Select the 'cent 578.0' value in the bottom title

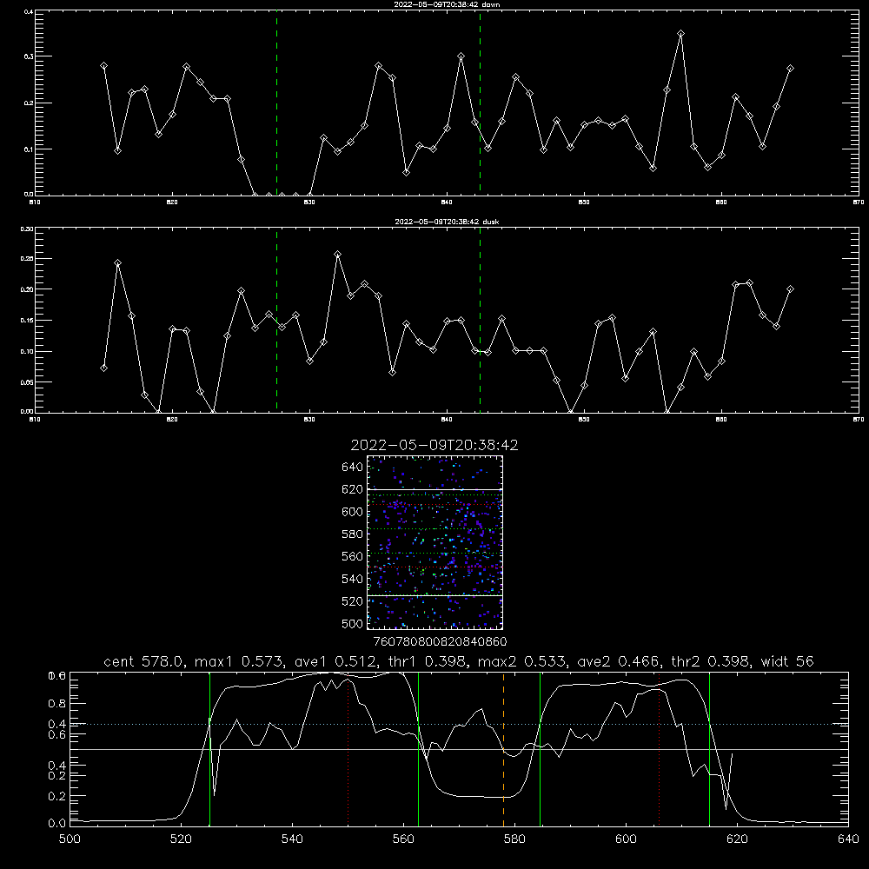point(143,661)
